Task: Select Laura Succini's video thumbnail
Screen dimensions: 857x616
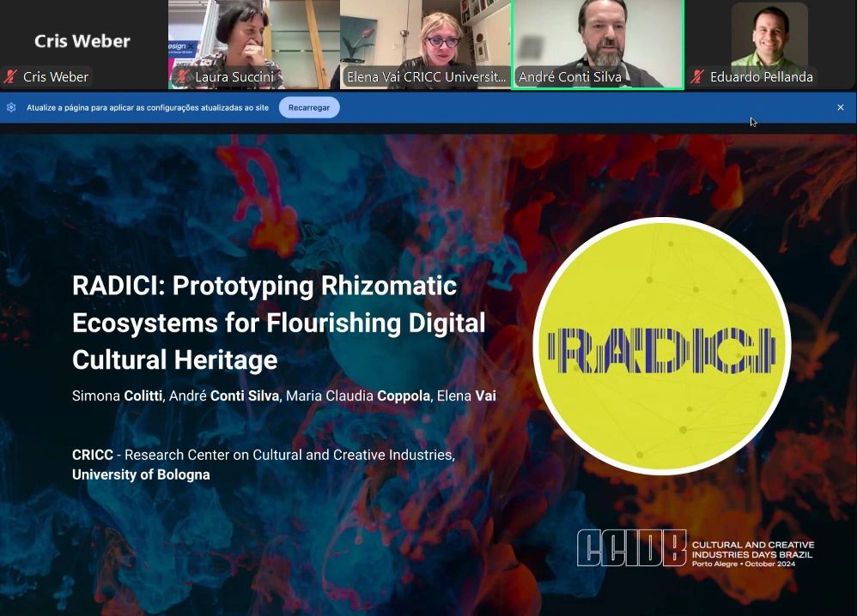Action: click(x=253, y=45)
